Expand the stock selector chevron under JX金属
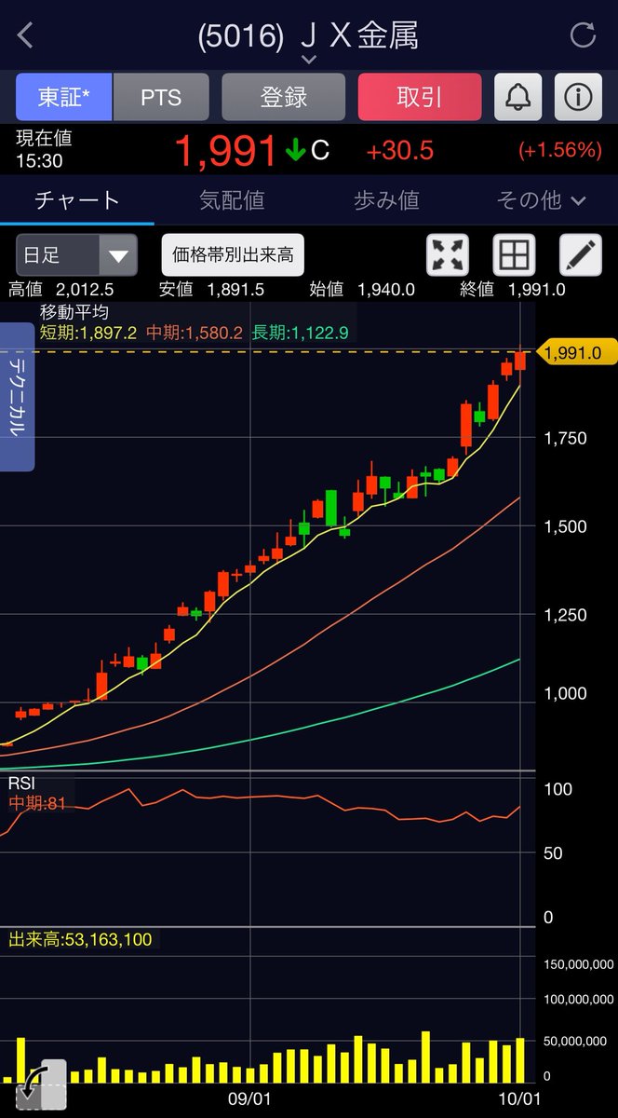The height and width of the screenshot is (1118, 618). (309, 60)
